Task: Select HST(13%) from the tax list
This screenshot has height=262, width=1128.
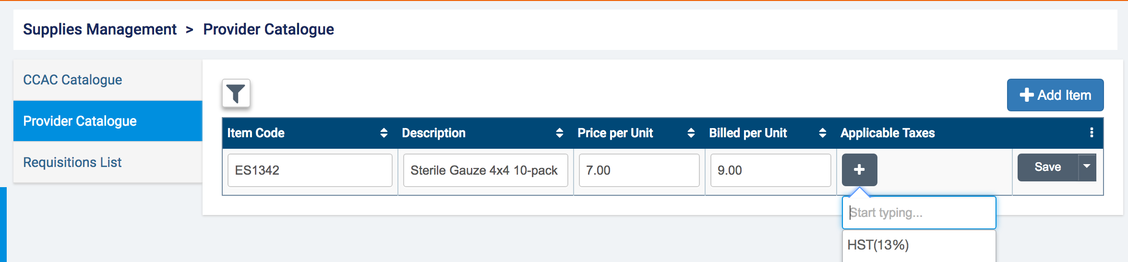Action: (878, 245)
